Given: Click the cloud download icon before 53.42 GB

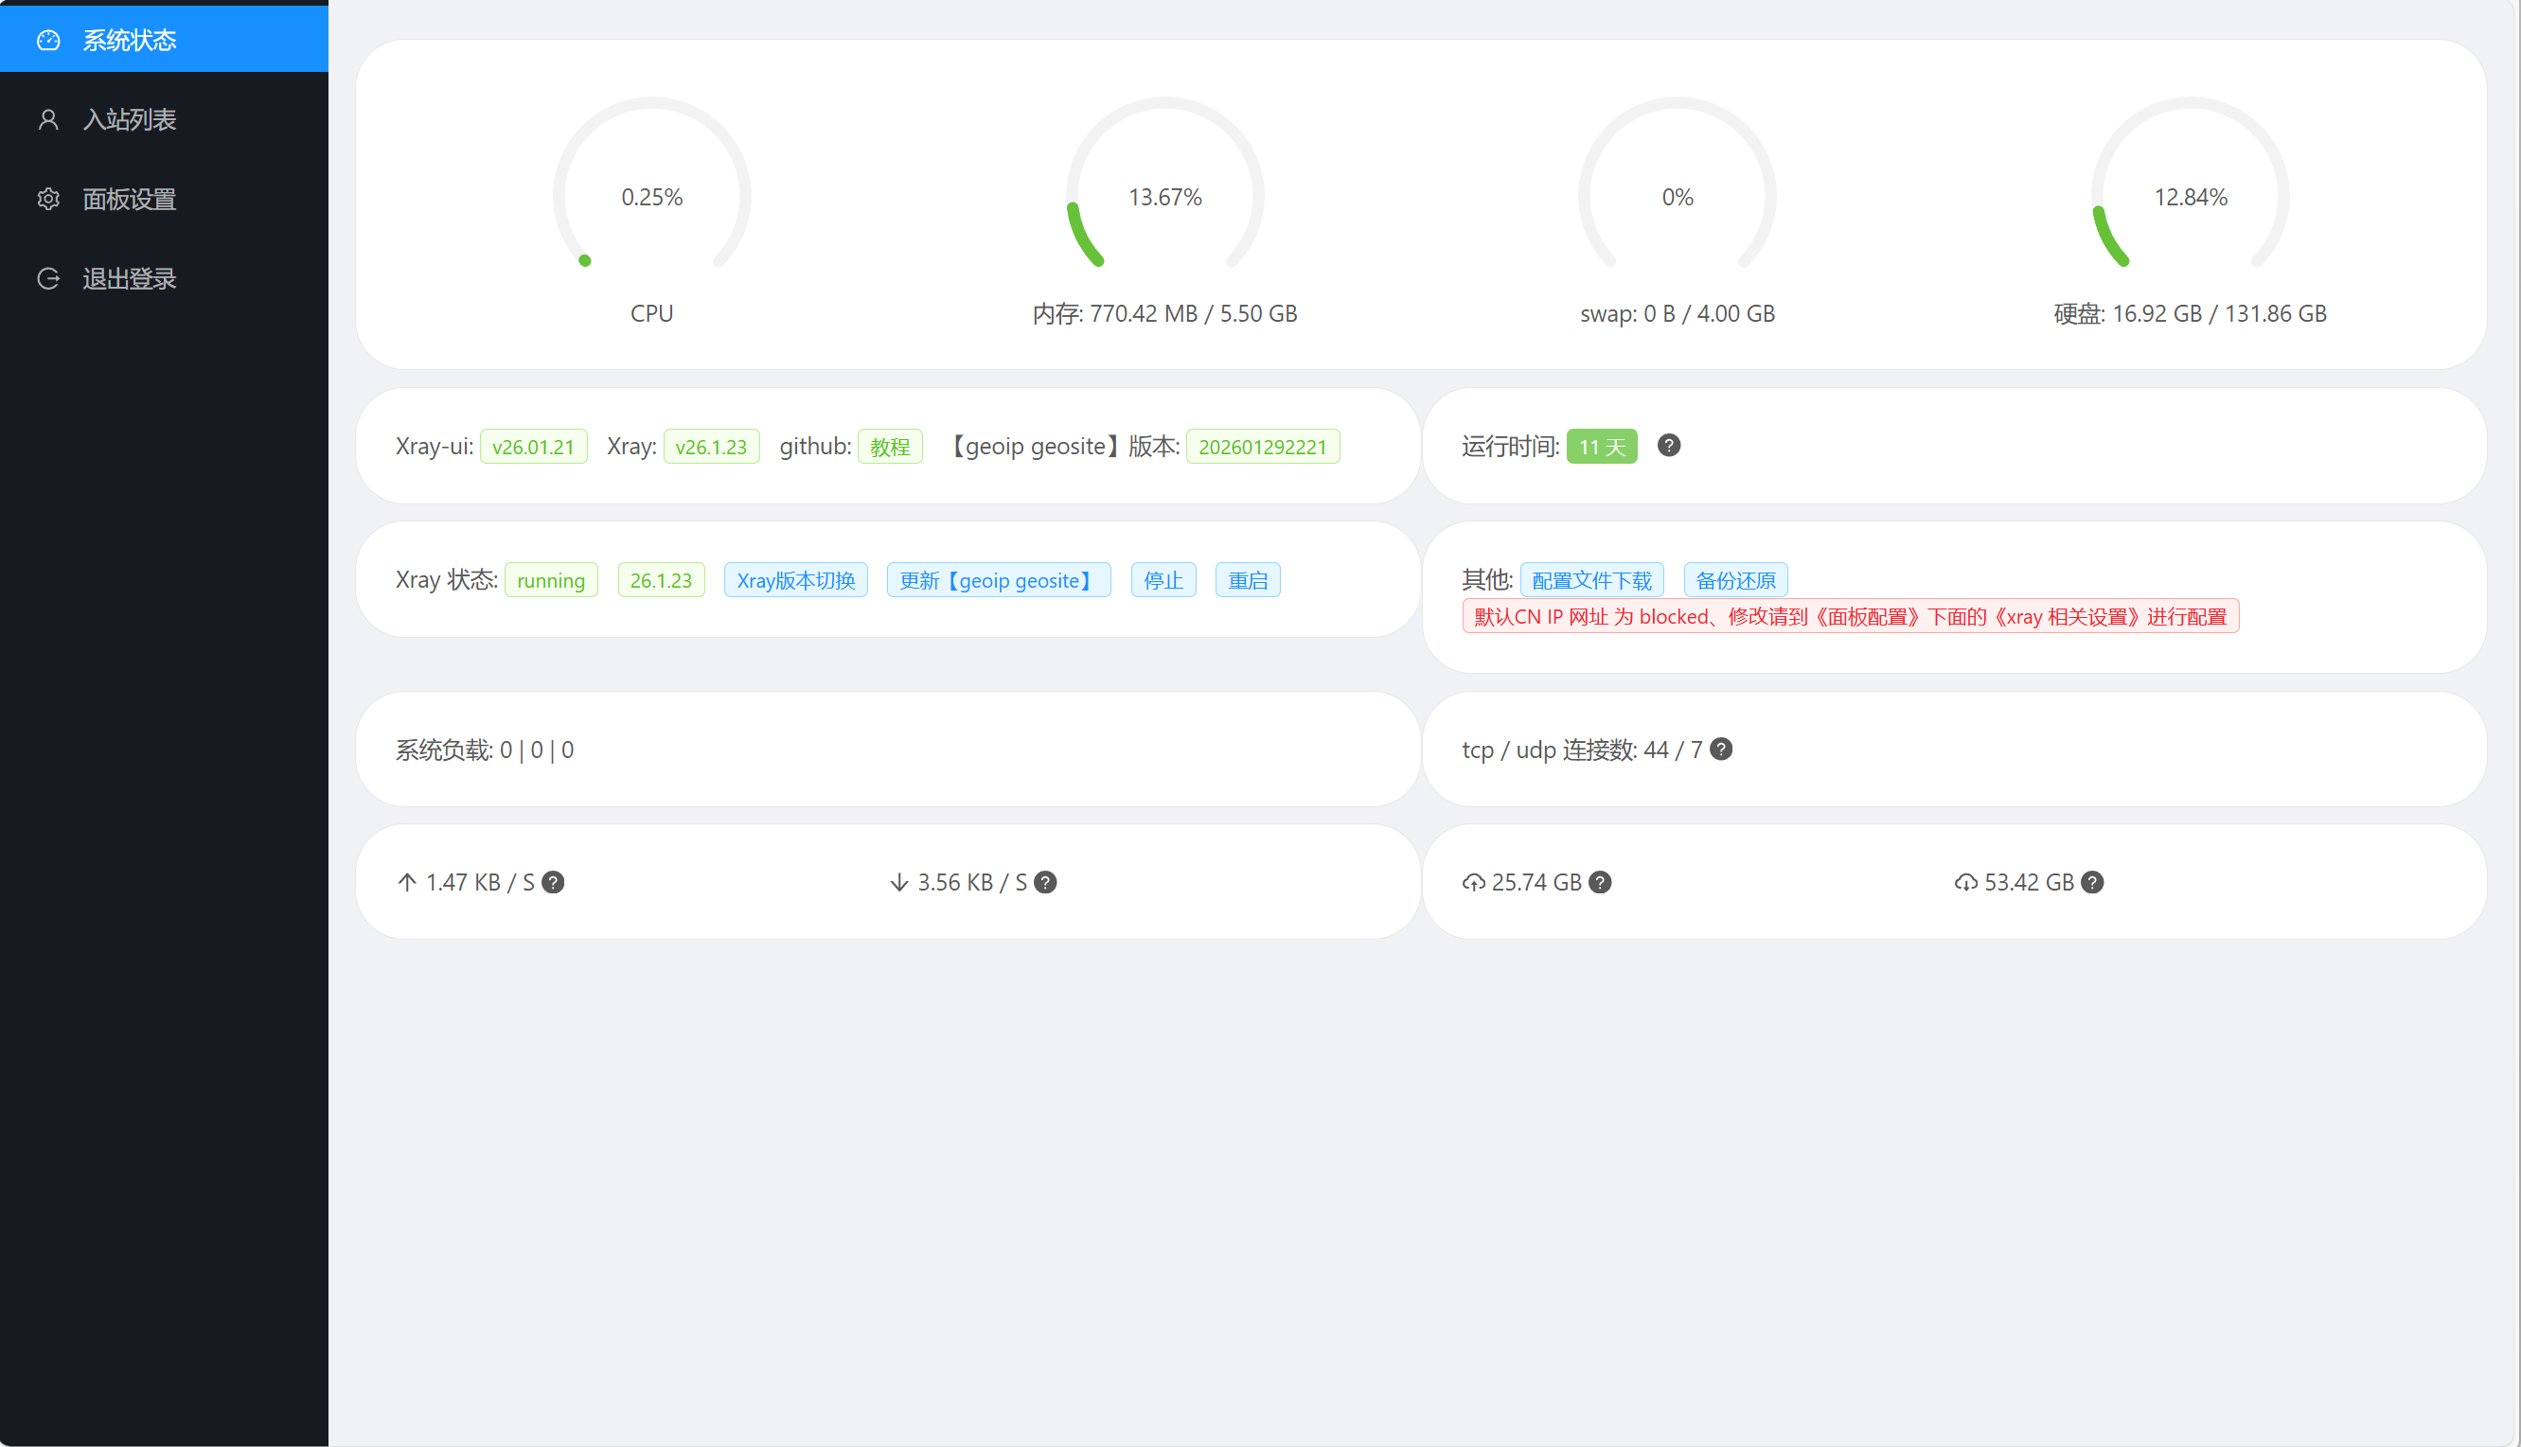Looking at the screenshot, I should click(x=1965, y=883).
